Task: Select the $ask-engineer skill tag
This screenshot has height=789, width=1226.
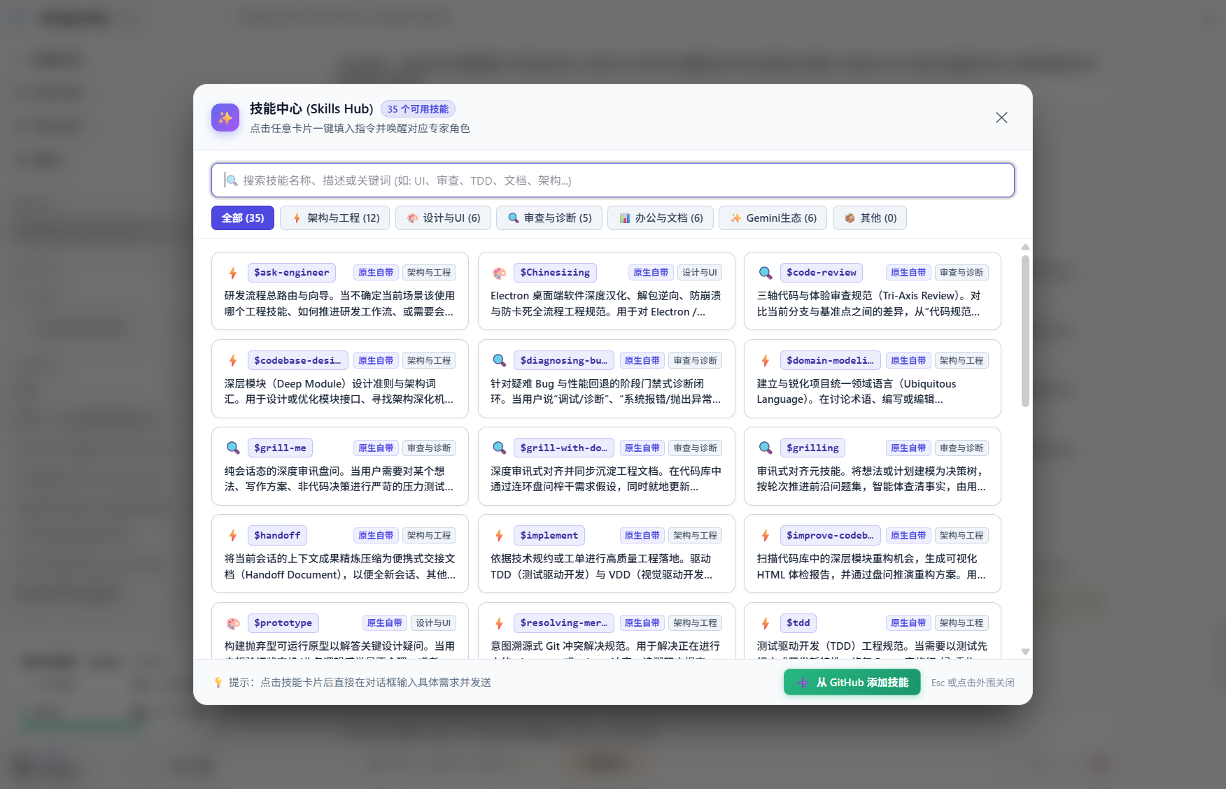Action: point(292,273)
